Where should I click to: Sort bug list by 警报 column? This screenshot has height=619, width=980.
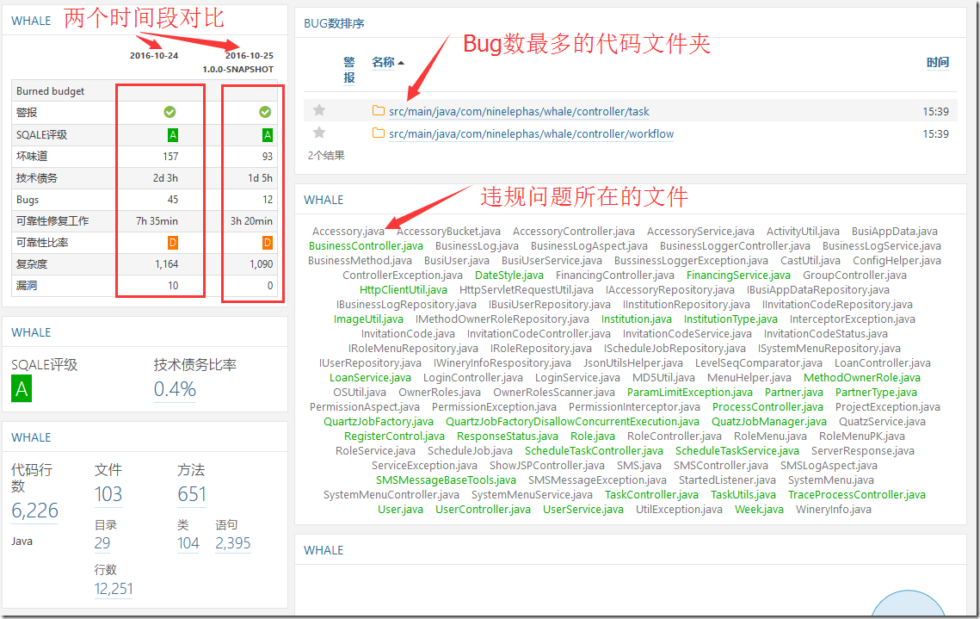tap(348, 70)
